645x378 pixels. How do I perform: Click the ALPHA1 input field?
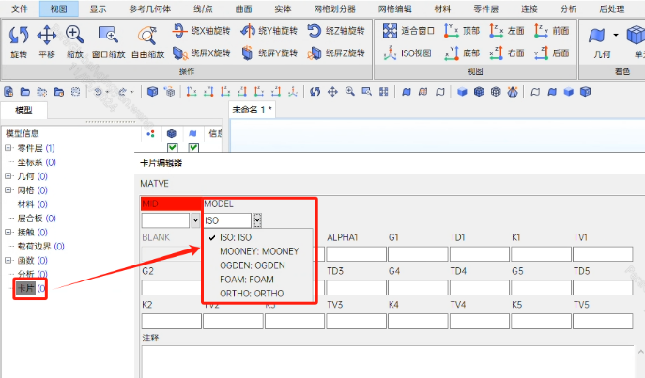[352, 254]
